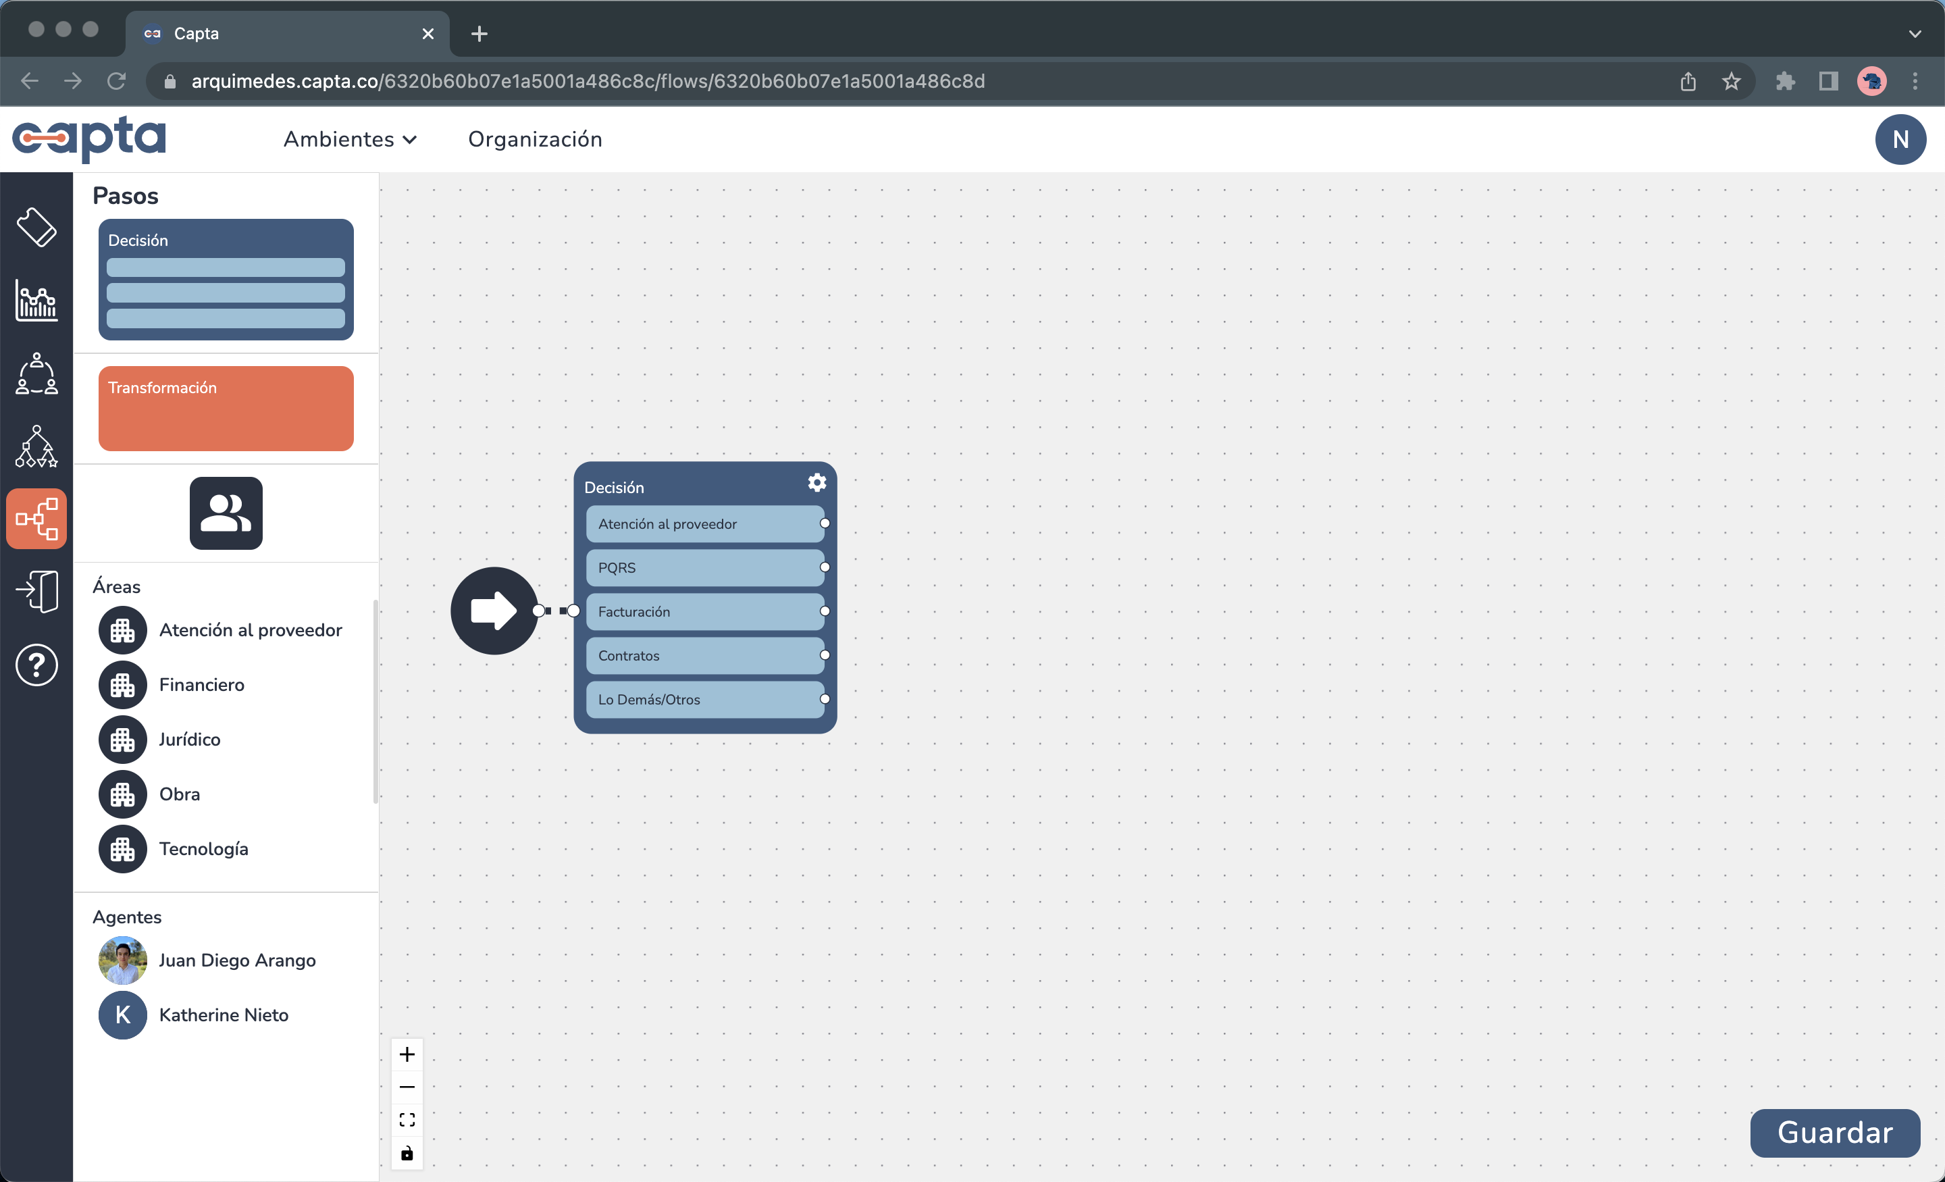Toggle the canvas lock control

coord(407,1153)
